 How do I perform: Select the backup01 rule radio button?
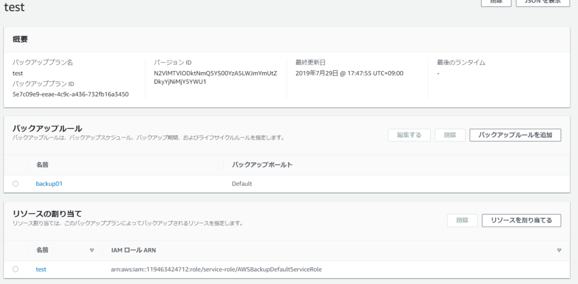point(15,184)
